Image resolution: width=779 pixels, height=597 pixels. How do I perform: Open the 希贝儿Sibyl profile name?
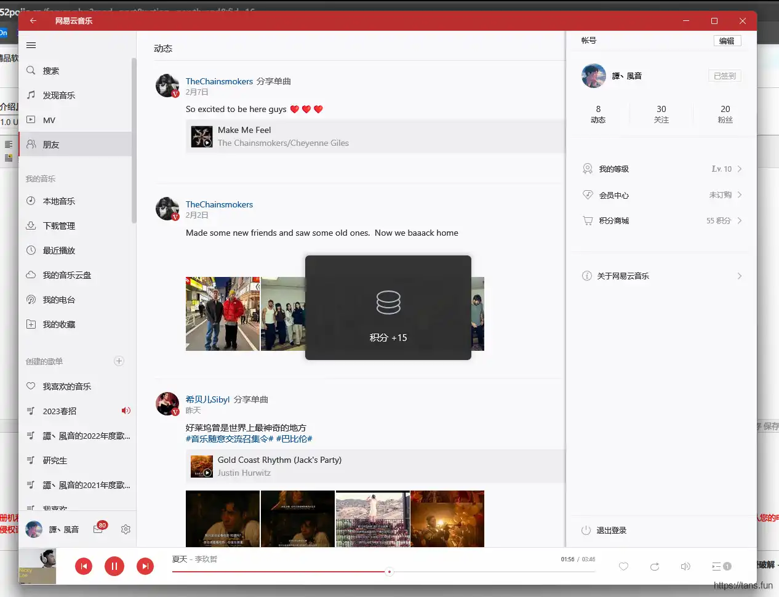(207, 399)
